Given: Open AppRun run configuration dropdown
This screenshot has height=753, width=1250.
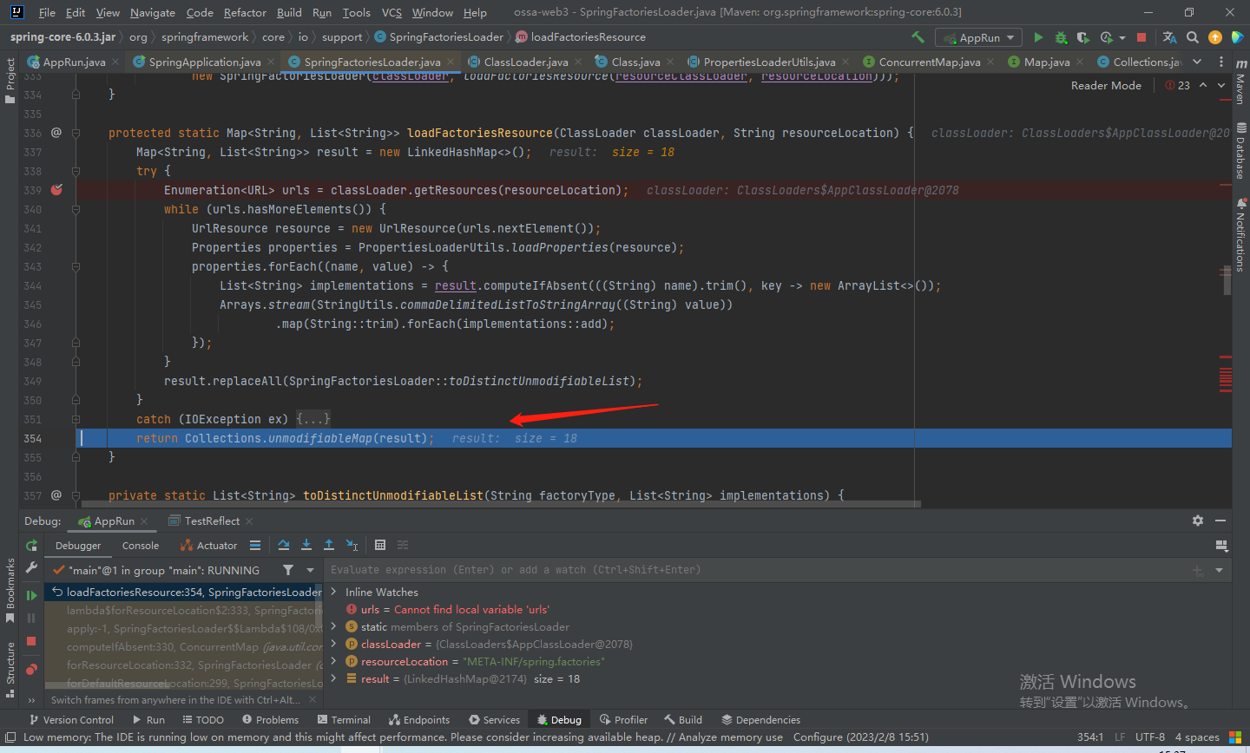Looking at the screenshot, I should click(x=978, y=37).
